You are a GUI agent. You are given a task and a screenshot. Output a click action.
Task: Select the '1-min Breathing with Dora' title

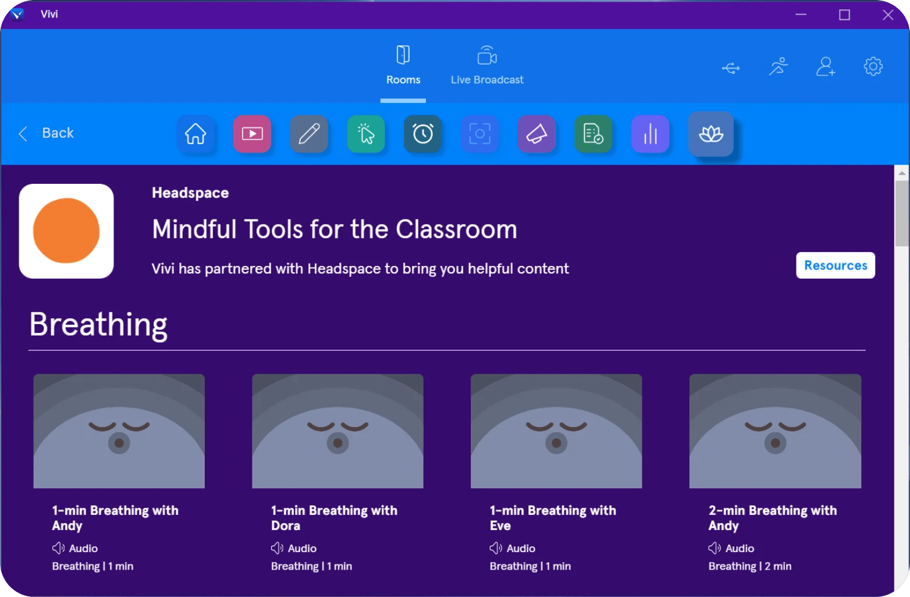334,518
